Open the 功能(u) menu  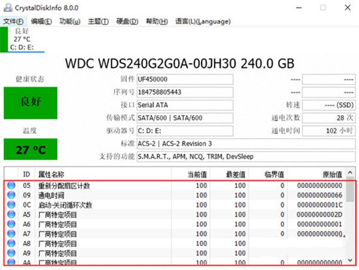coord(70,22)
